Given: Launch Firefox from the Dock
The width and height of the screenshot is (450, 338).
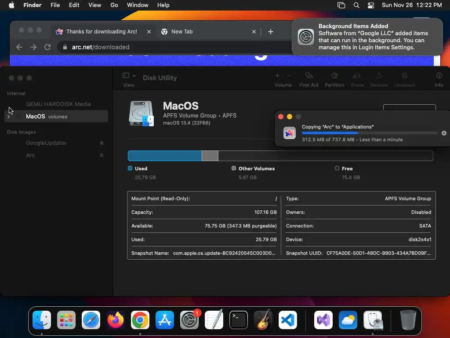Looking at the screenshot, I should tap(116, 320).
